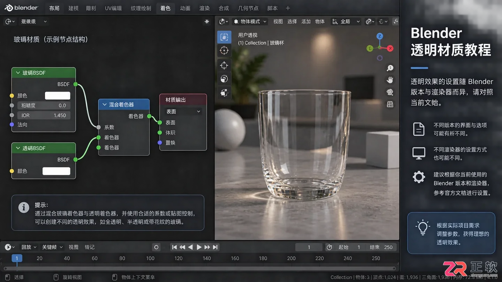Toggle the camera view icon in viewport
Image resolution: width=502 pixels, height=282 pixels.
pos(390,92)
